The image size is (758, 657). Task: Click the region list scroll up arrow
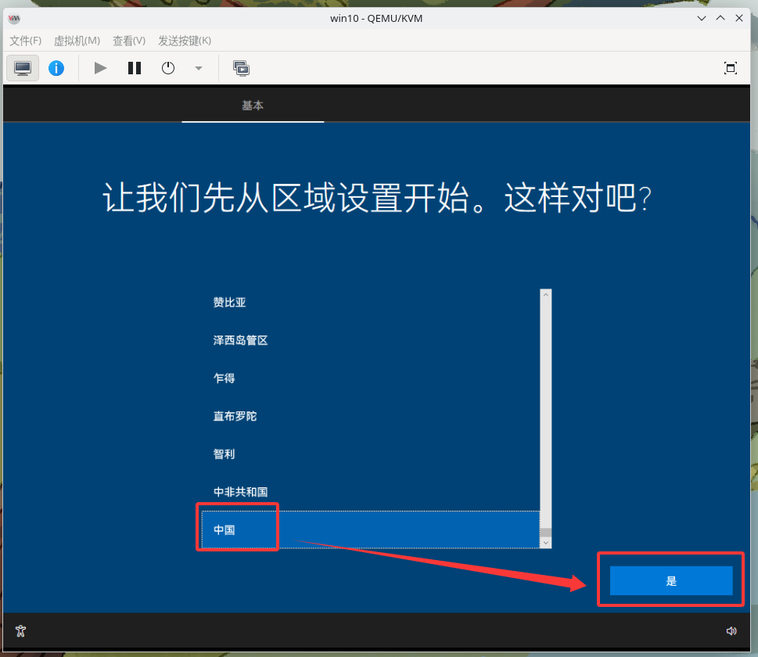pyautogui.click(x=546, y=294)
